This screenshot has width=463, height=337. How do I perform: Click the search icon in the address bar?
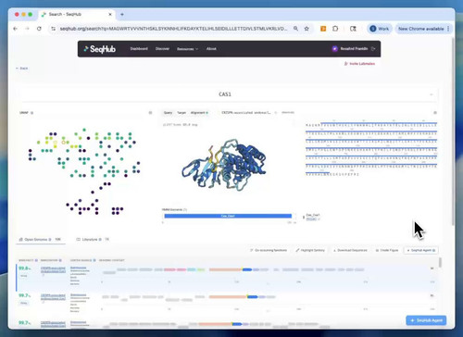(x=295, y=29)
